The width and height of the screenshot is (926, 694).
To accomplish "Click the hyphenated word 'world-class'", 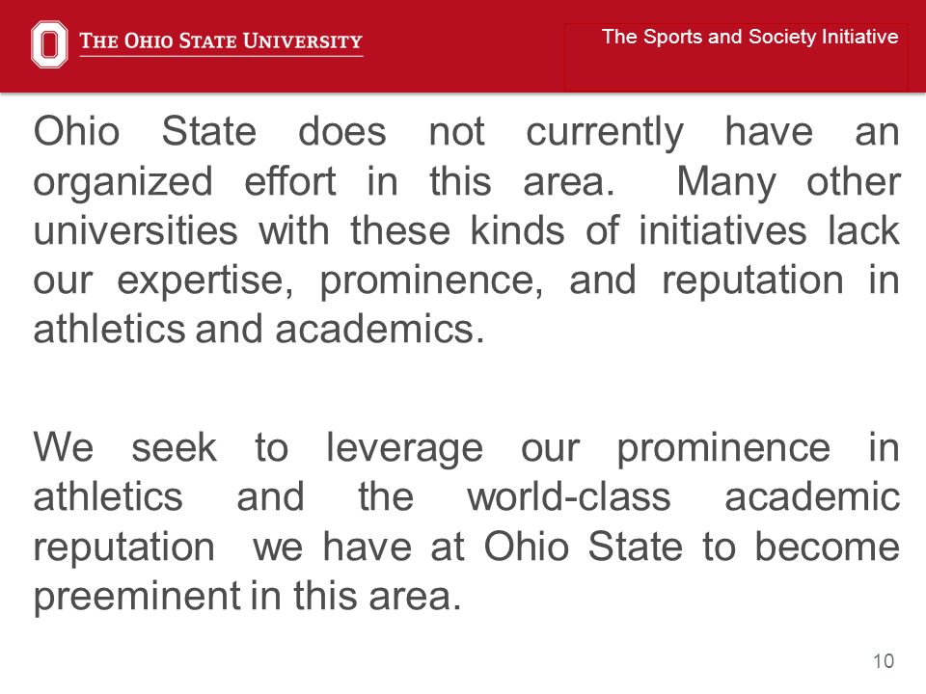I will pos(569,497).
